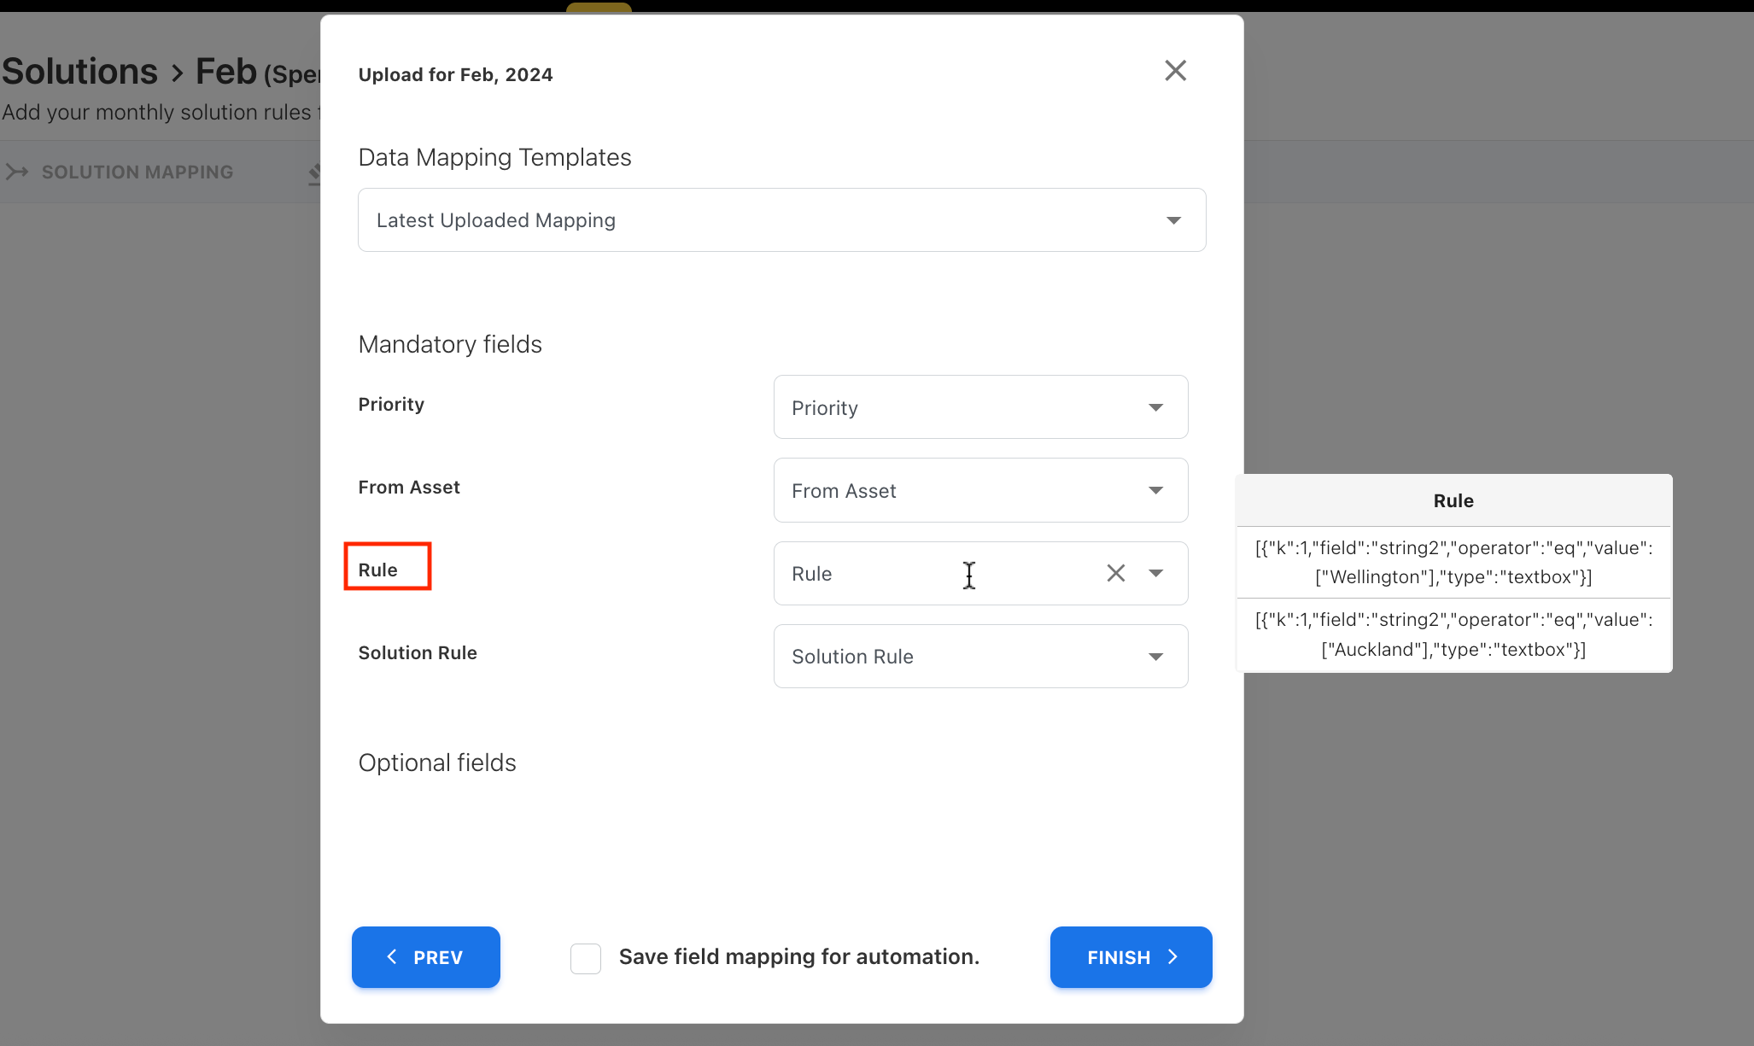
Task: Click the left chevron on PREV
Action: pos(392,957)
